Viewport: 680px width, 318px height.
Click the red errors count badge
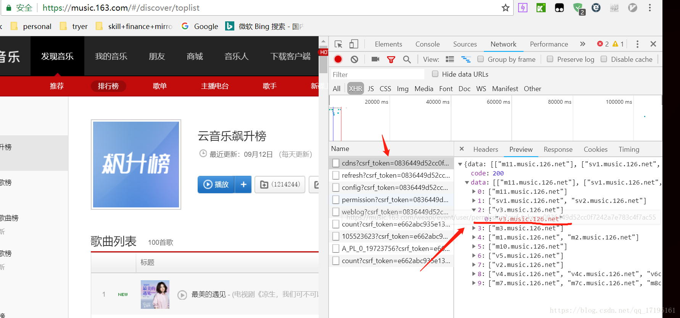(603, 44)
